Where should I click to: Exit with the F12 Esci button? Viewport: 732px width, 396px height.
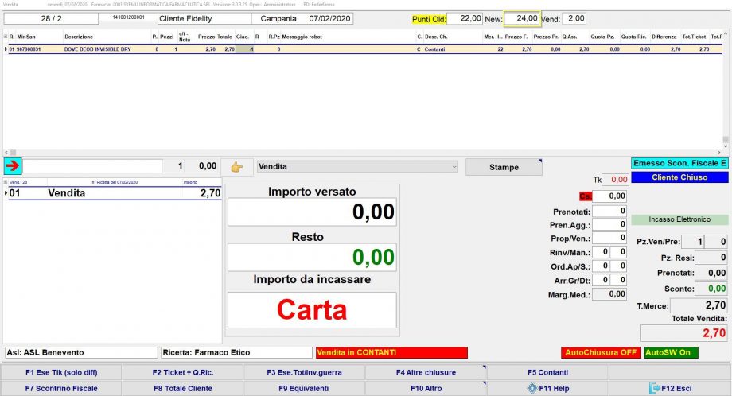coord(670,388)
